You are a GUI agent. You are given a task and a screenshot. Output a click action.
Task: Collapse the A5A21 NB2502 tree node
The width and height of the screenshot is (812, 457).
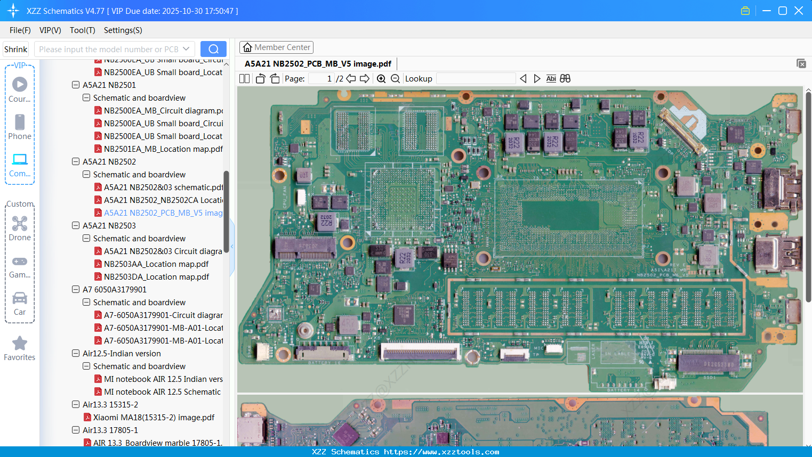coord(76,162)
